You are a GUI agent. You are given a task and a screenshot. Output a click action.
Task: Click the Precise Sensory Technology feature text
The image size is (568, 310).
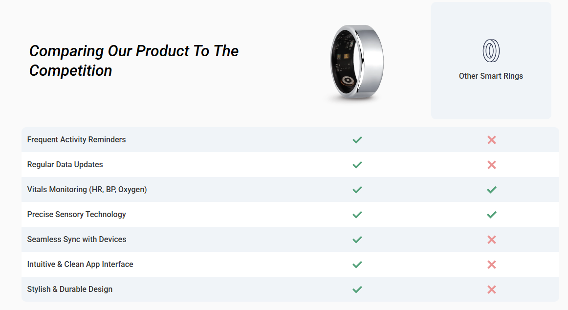point(76,214)
